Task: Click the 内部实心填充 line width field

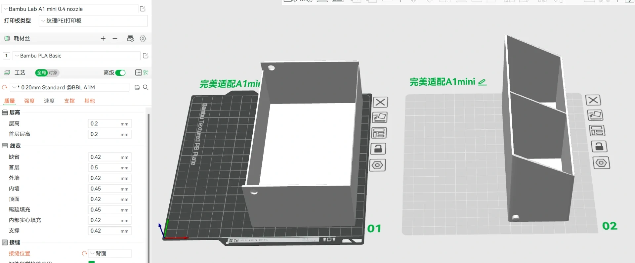Action: point(110,221)
